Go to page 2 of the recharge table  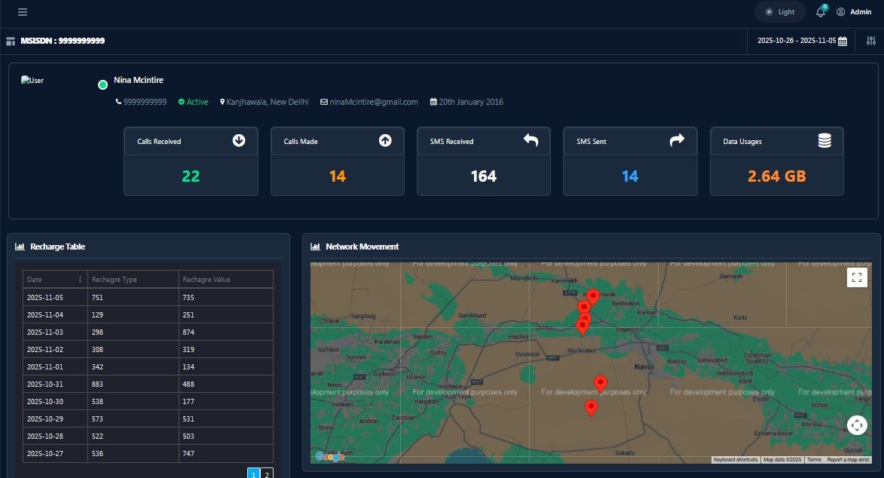tap(266, 474)
